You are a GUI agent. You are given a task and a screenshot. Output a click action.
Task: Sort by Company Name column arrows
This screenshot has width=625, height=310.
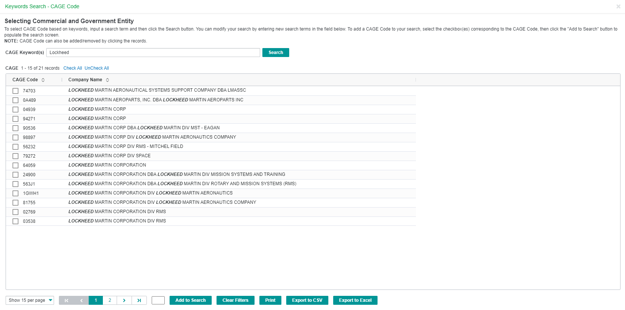(x=107, y=80)
